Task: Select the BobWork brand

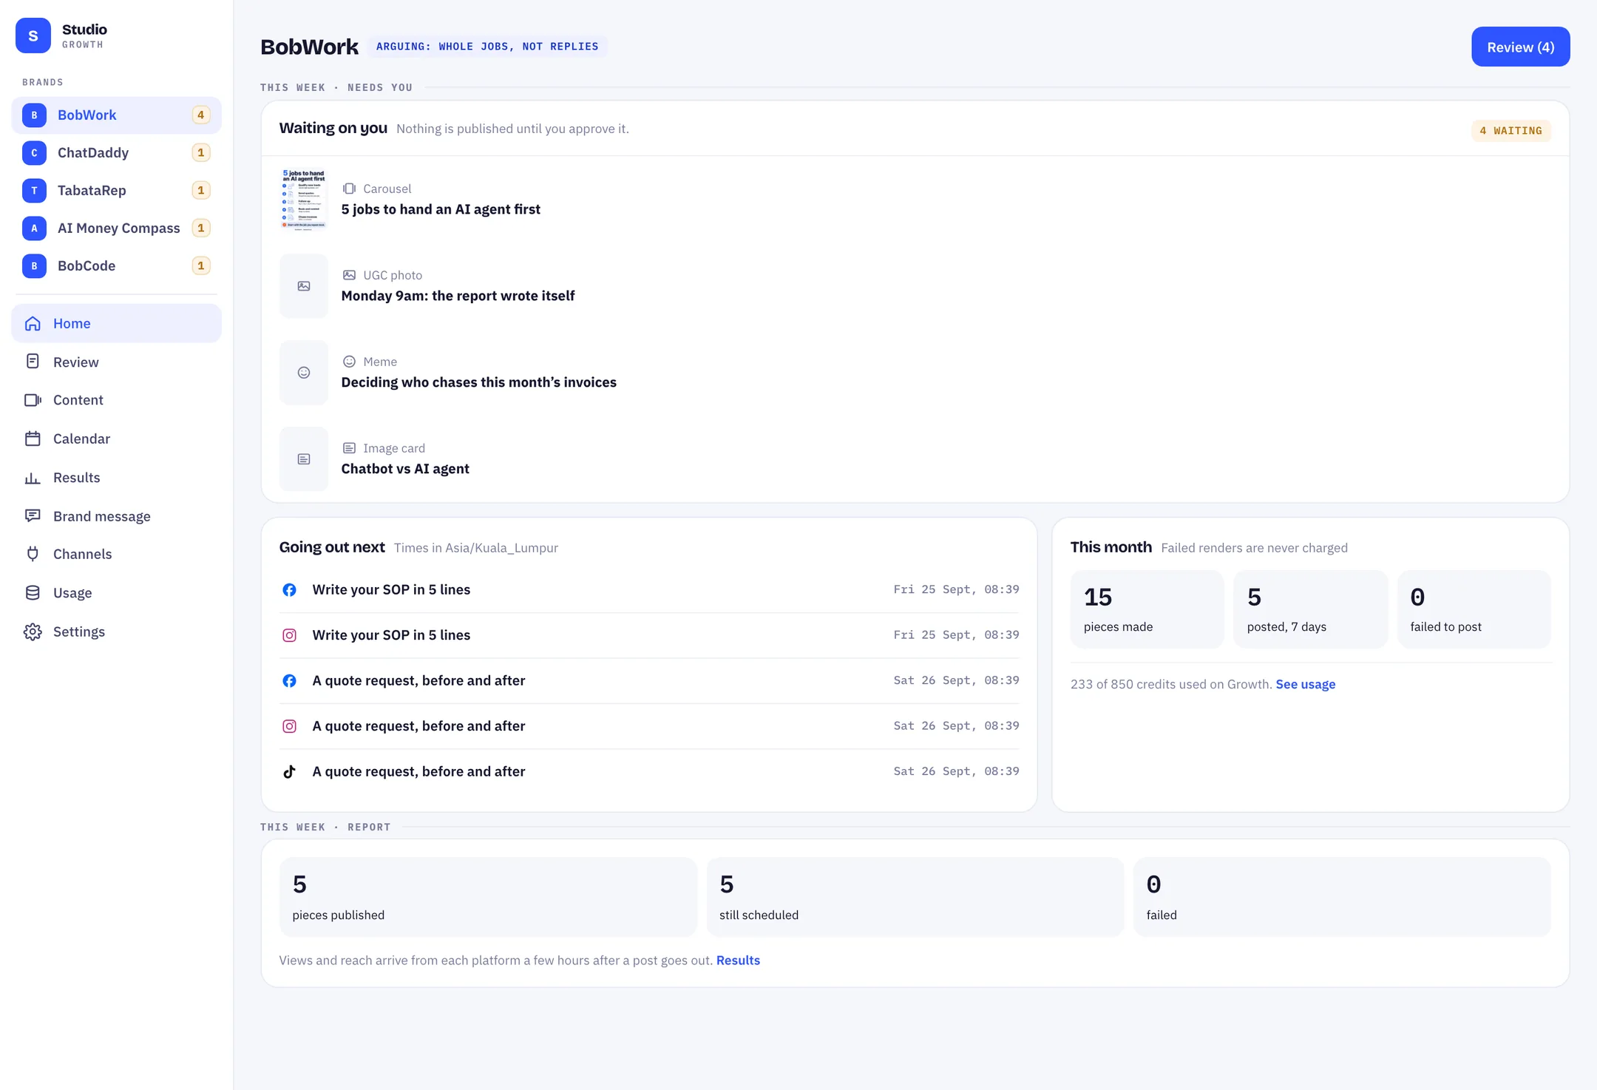Action: point(117,115)
